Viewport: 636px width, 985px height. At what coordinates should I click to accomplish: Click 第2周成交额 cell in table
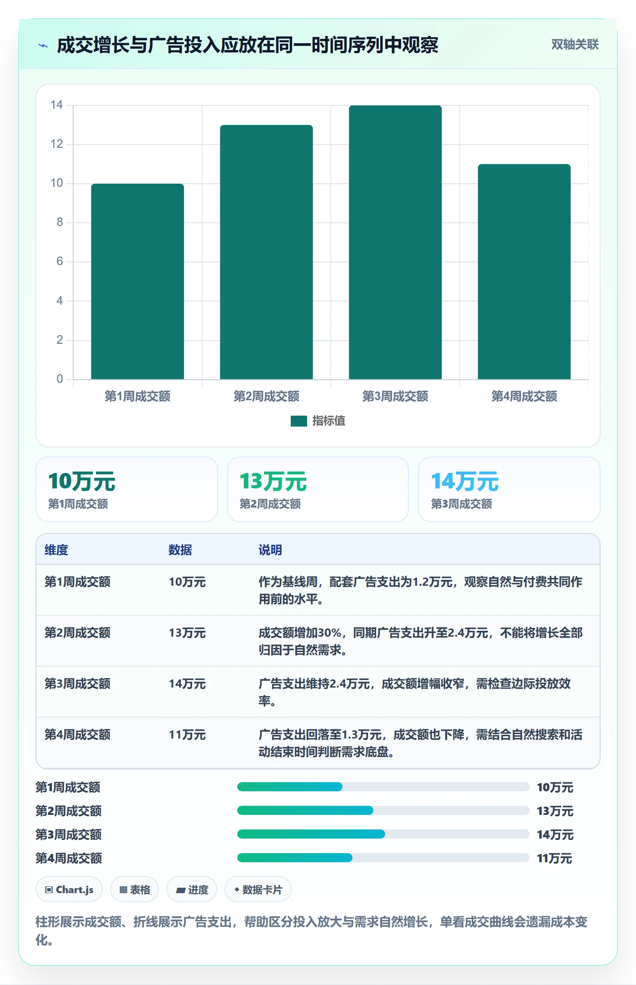(x=78, y=633)
